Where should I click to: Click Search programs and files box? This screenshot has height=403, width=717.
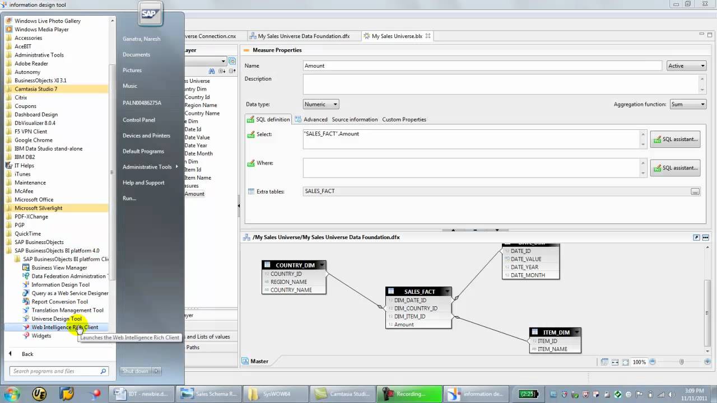coord(58,371)
